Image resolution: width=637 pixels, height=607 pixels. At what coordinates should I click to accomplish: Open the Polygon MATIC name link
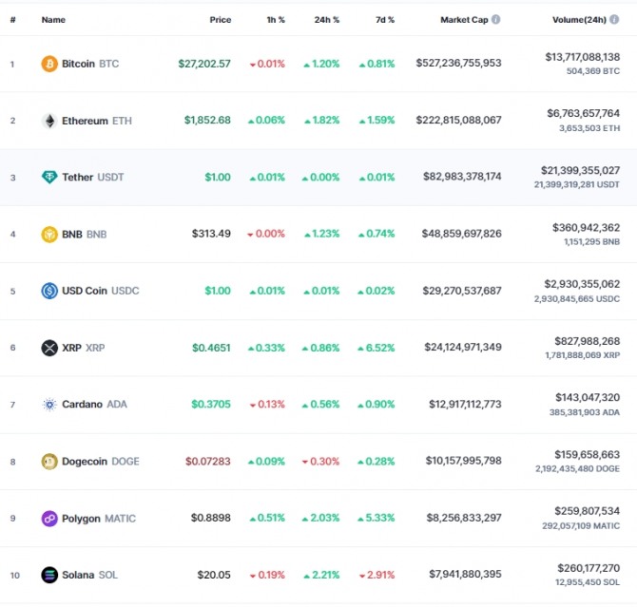coord(98,518)
